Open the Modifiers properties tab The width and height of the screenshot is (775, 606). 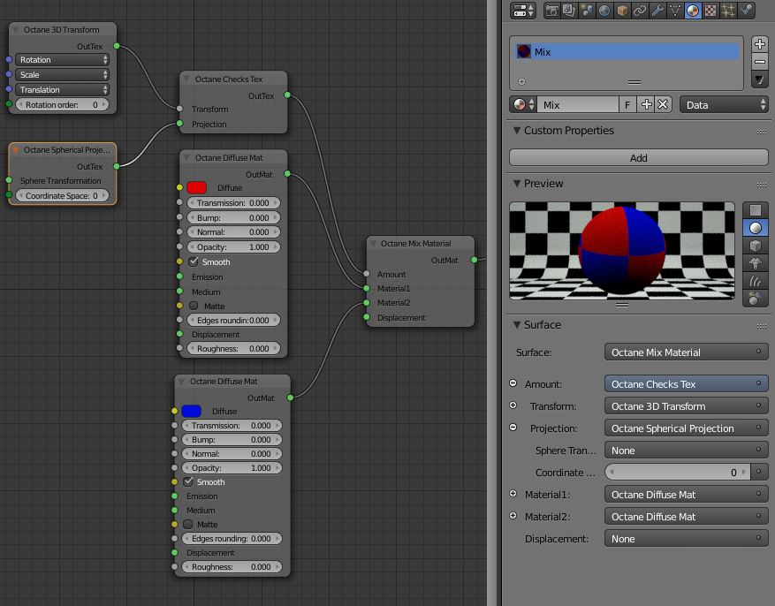(x=657, y=11)
